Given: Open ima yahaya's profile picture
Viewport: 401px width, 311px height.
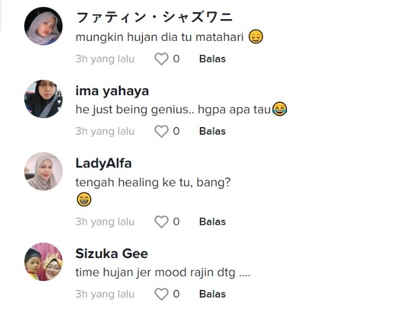Looking at the screenshot, I should coord(43,99).
